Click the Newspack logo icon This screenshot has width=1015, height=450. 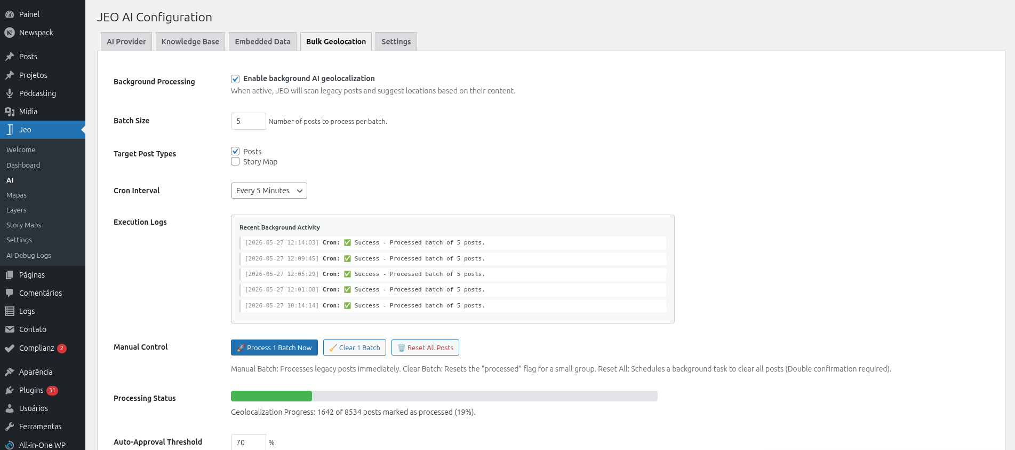[10, 33]
